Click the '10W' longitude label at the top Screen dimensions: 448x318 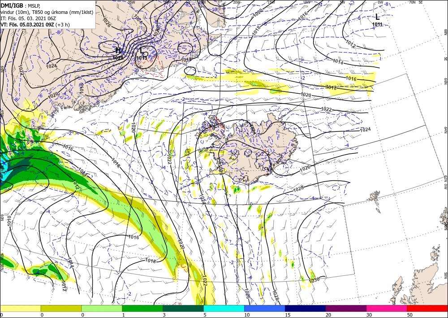[x=306, y=2]
